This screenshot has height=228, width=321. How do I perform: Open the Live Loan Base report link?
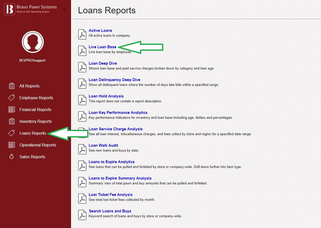[103, 47]
